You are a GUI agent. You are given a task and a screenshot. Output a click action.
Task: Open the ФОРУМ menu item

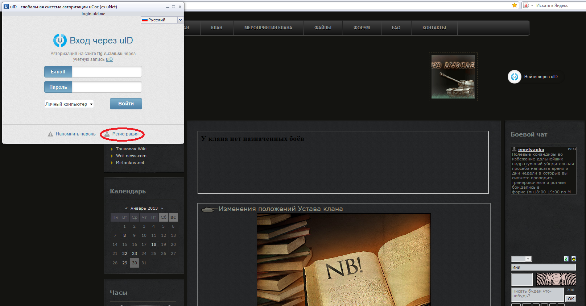[362, 28]
